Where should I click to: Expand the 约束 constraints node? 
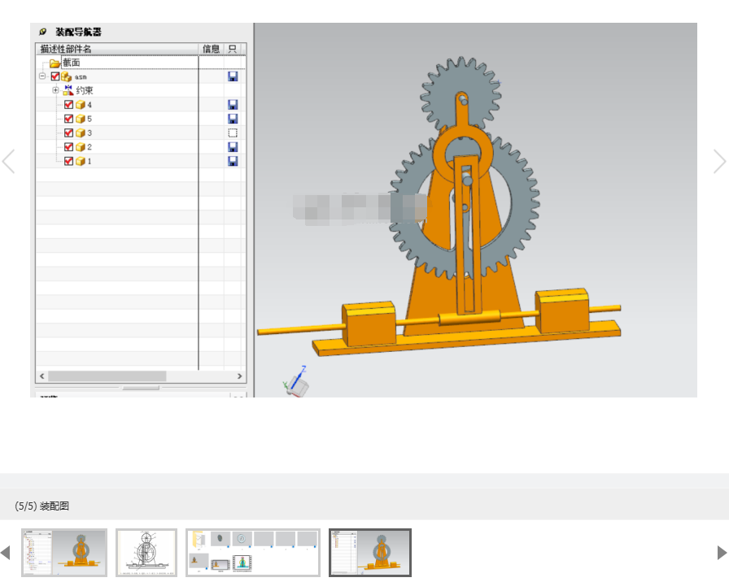tap(56, 90)
